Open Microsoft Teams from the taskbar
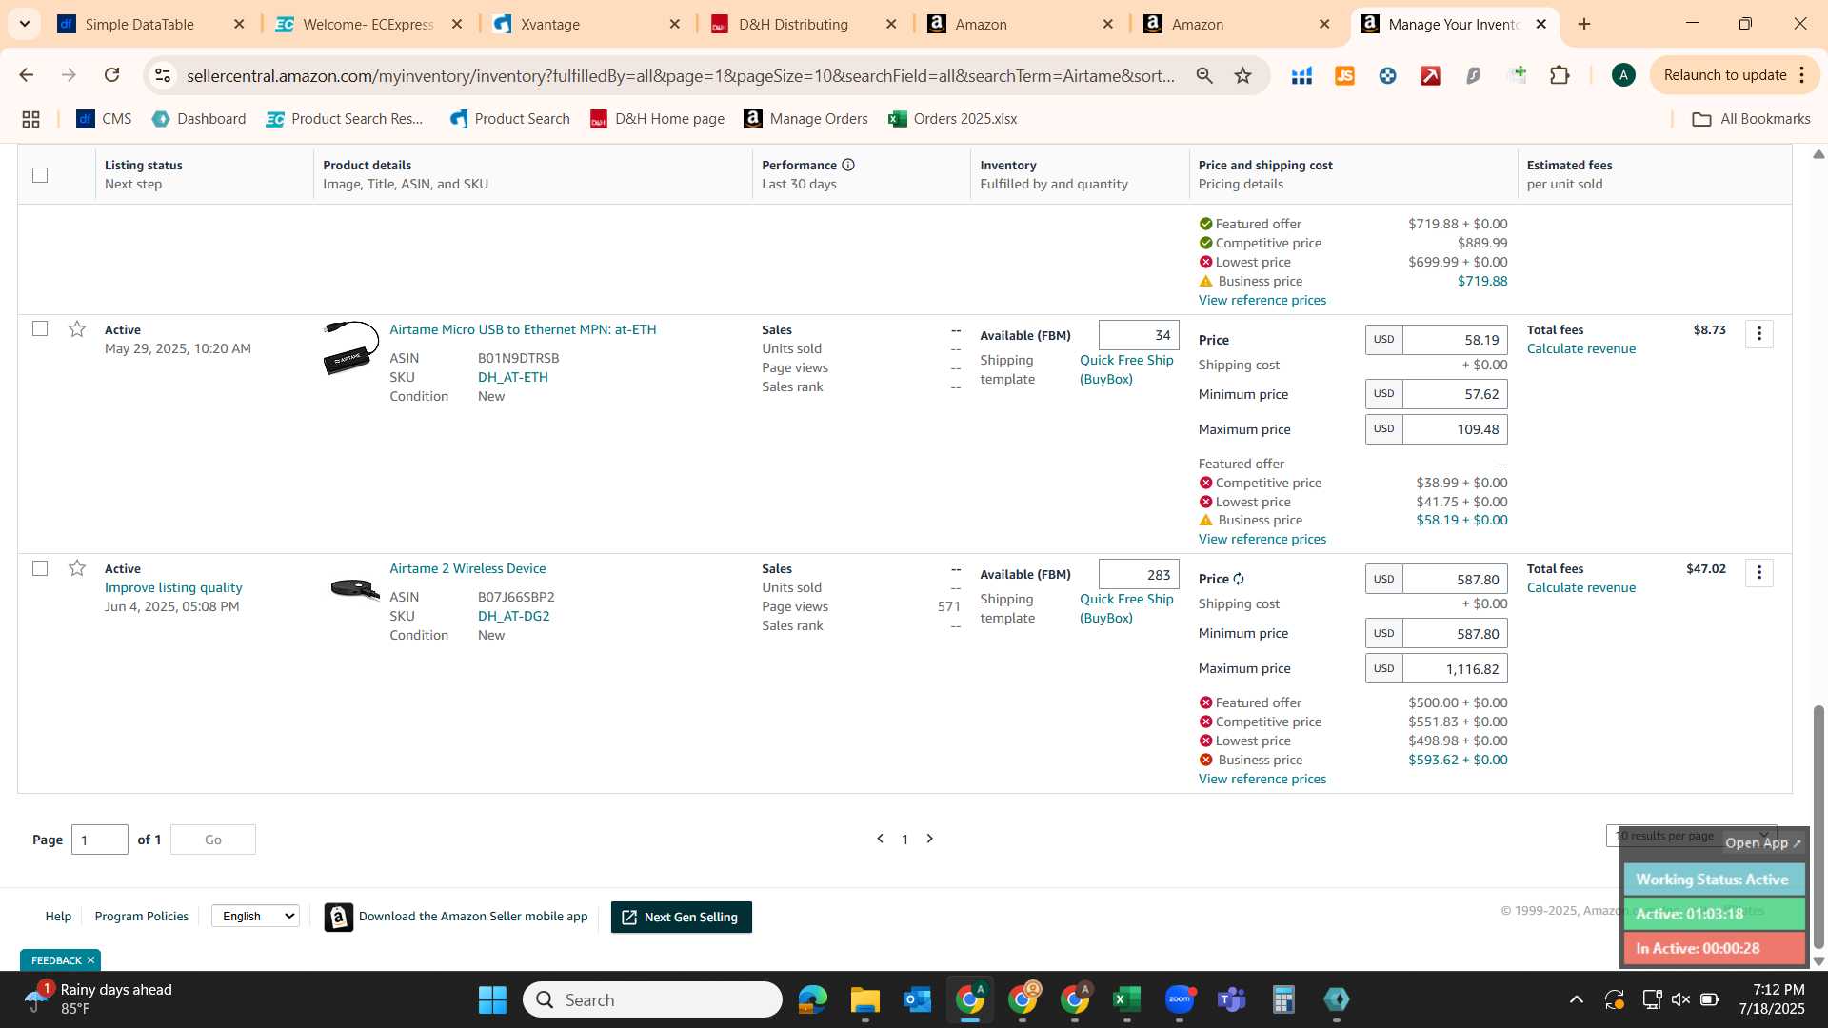 tap(1231, 999)
